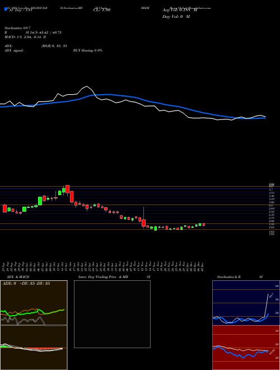Click the 69.7 label on the stochastics line
Viewport: 280px width, 370px height.
point(271,295)
